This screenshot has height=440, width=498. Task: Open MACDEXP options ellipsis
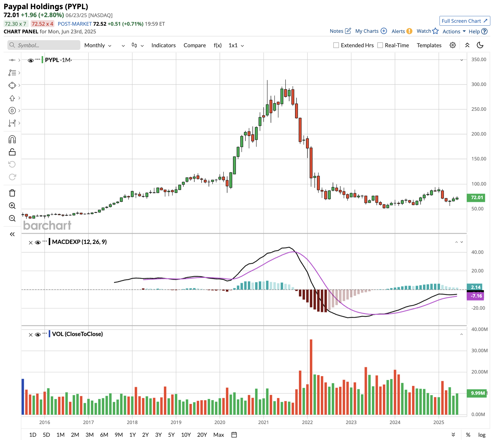[x=45, y=241]
